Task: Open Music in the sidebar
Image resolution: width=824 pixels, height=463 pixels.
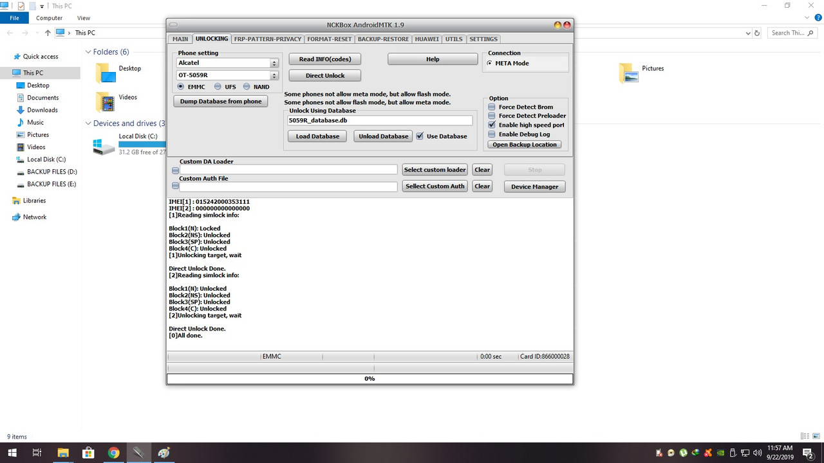Action: click(x=35, y=122)
